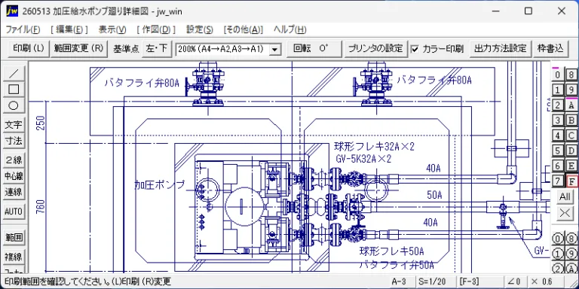Select the rectangle drawing tool
Viewport: 579px width, 289px height.
coord(14,90)
